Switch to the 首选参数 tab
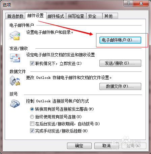 click(15, 16)
